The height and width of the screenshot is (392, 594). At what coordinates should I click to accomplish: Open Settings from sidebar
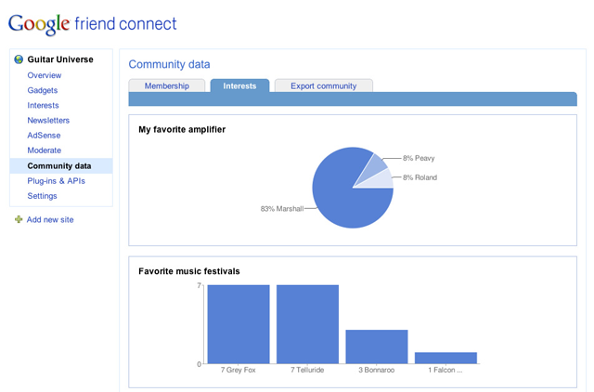[42, 196]
